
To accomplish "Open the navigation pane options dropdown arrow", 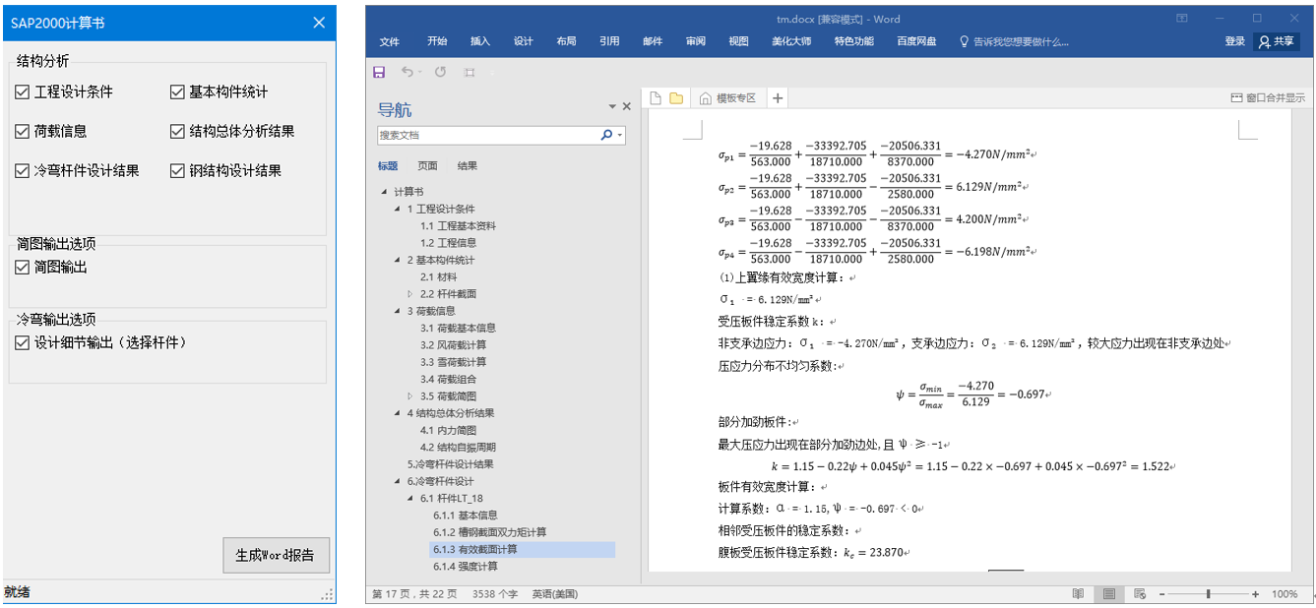I will pos(612,106).
